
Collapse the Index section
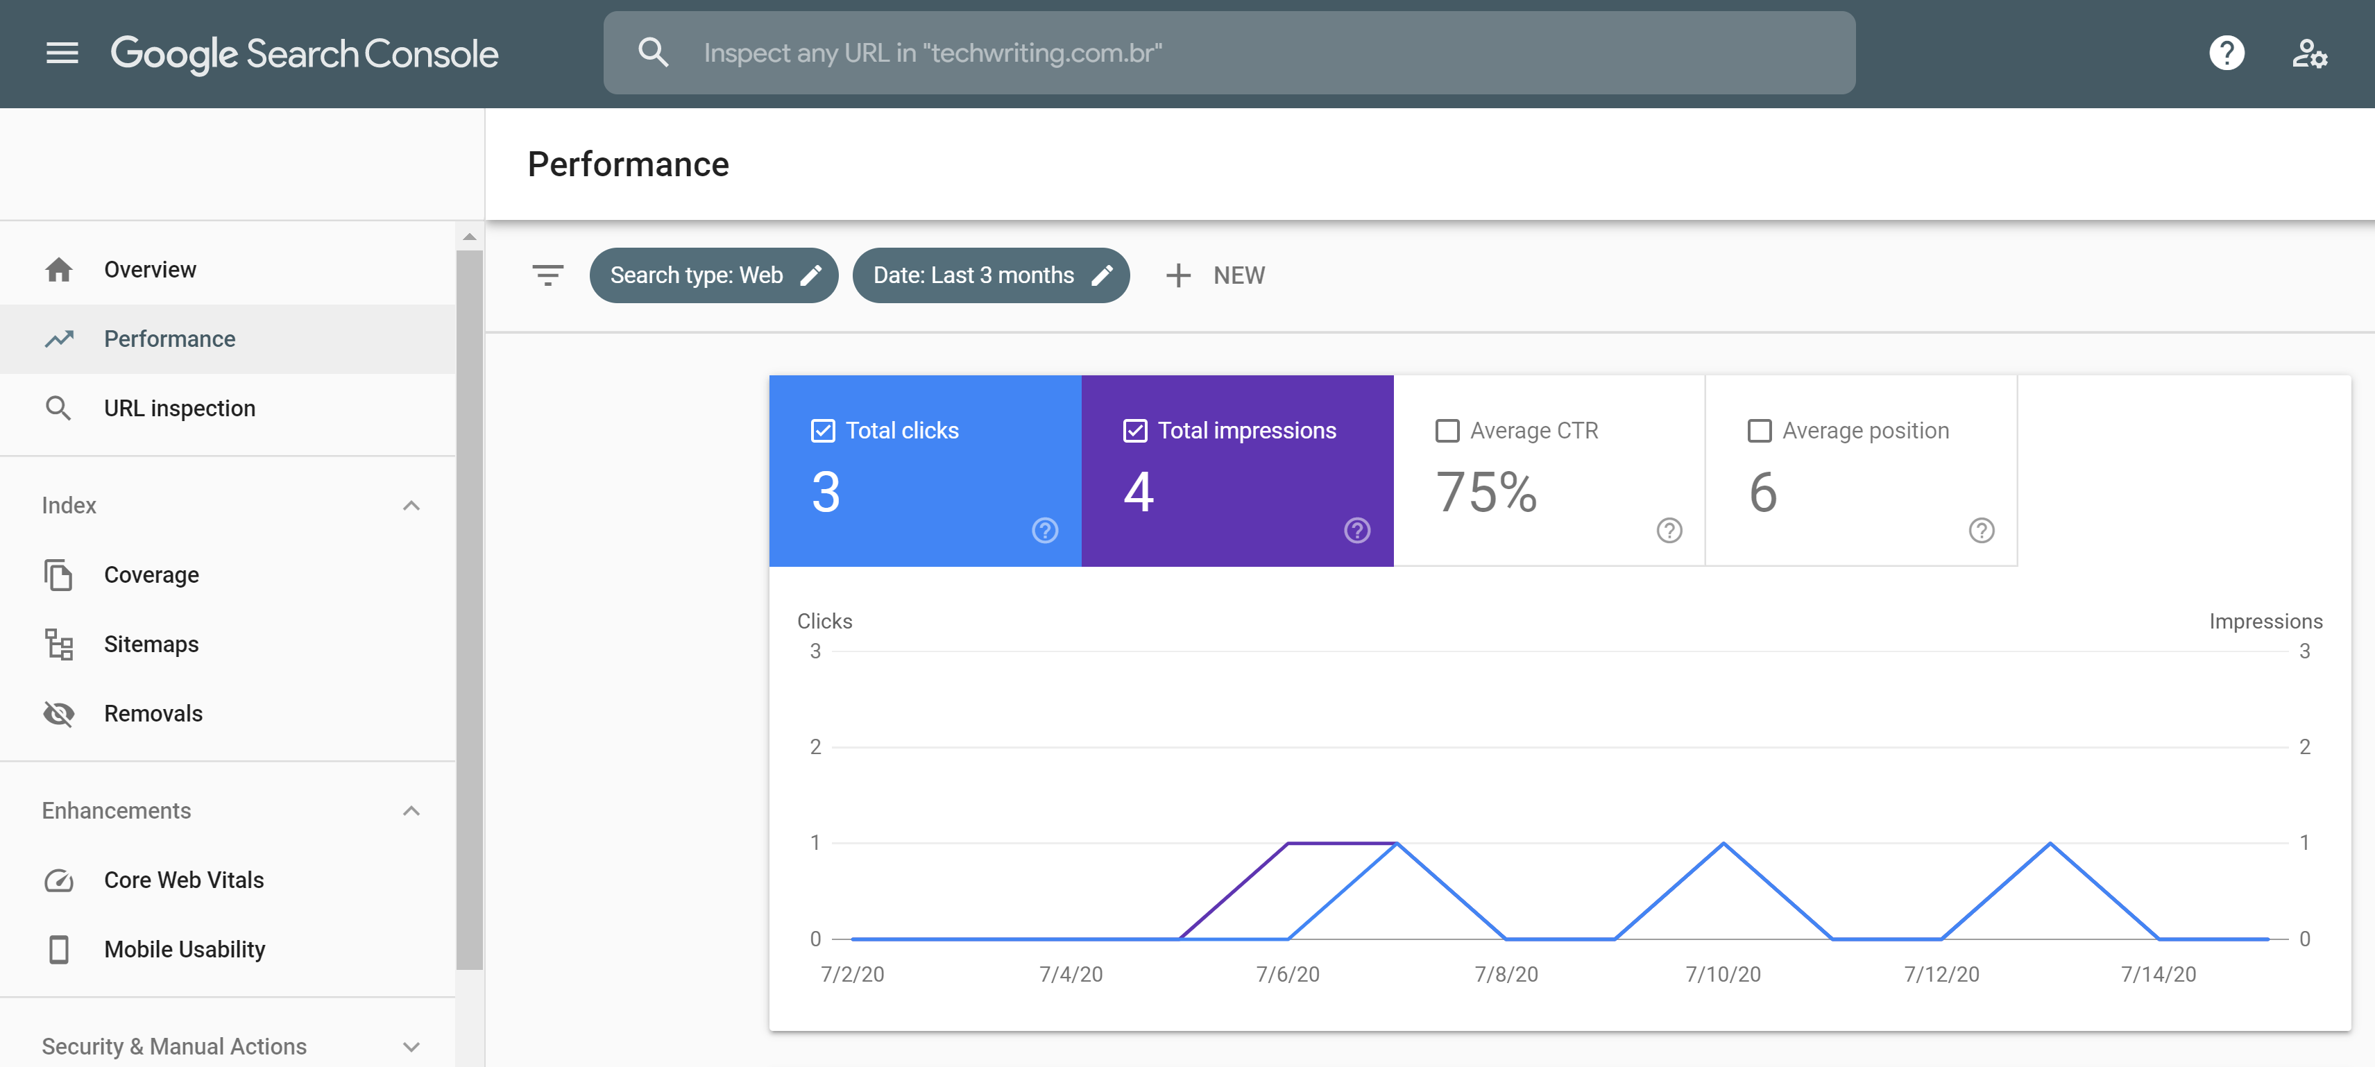(x=411, y=505)
